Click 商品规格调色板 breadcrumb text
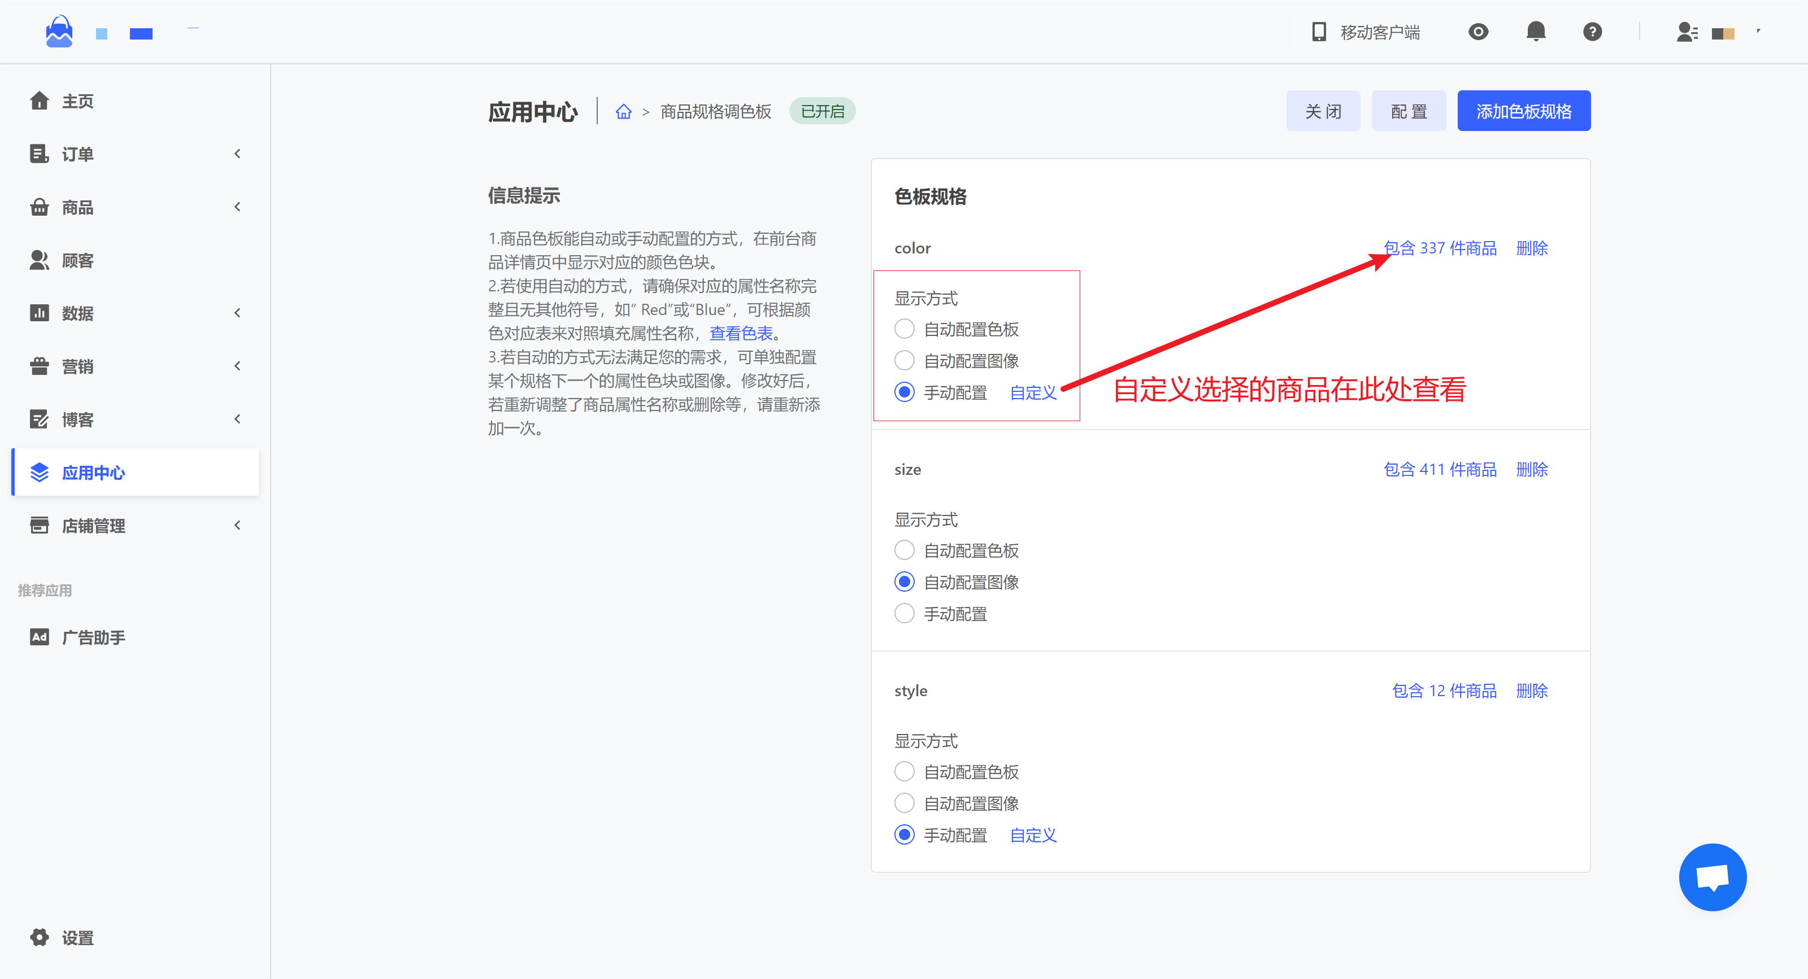The height and width of the screenshot is (979, 1808). [716, 111]
